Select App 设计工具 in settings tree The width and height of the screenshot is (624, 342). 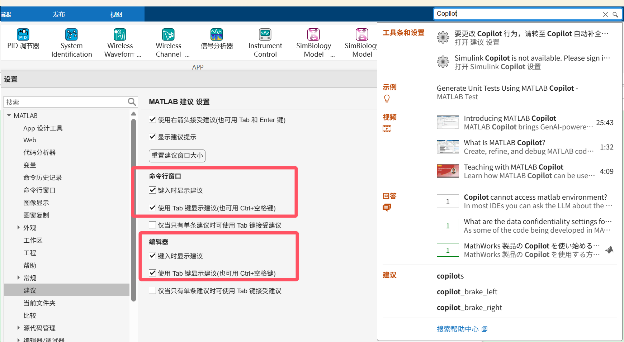(43, 128)
